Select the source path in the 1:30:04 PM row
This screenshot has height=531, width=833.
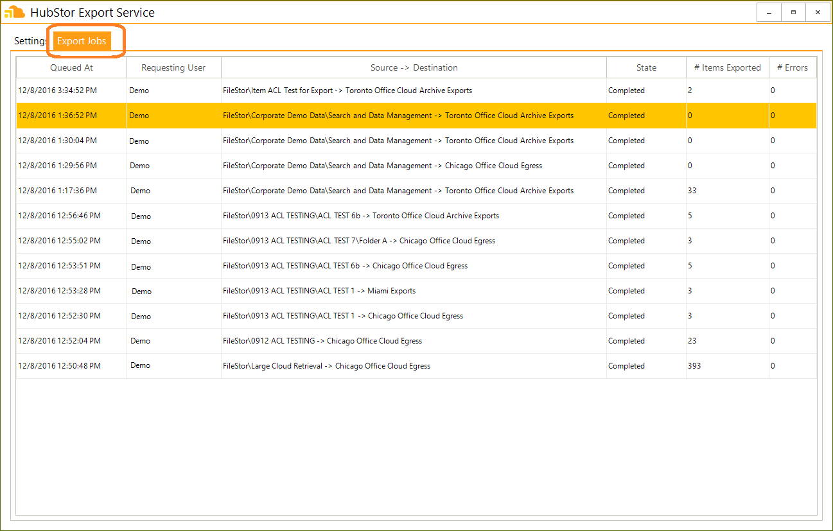pos(398,141)
